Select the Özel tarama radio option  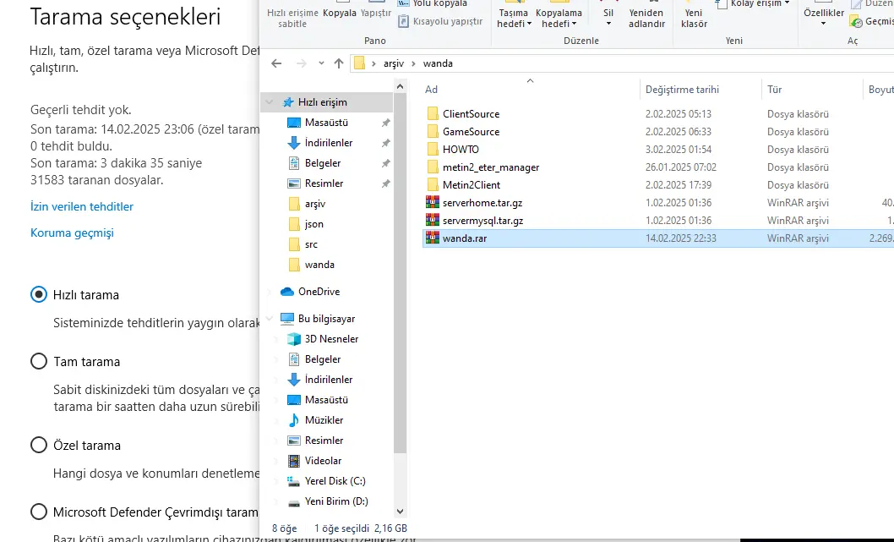(39, 446)
